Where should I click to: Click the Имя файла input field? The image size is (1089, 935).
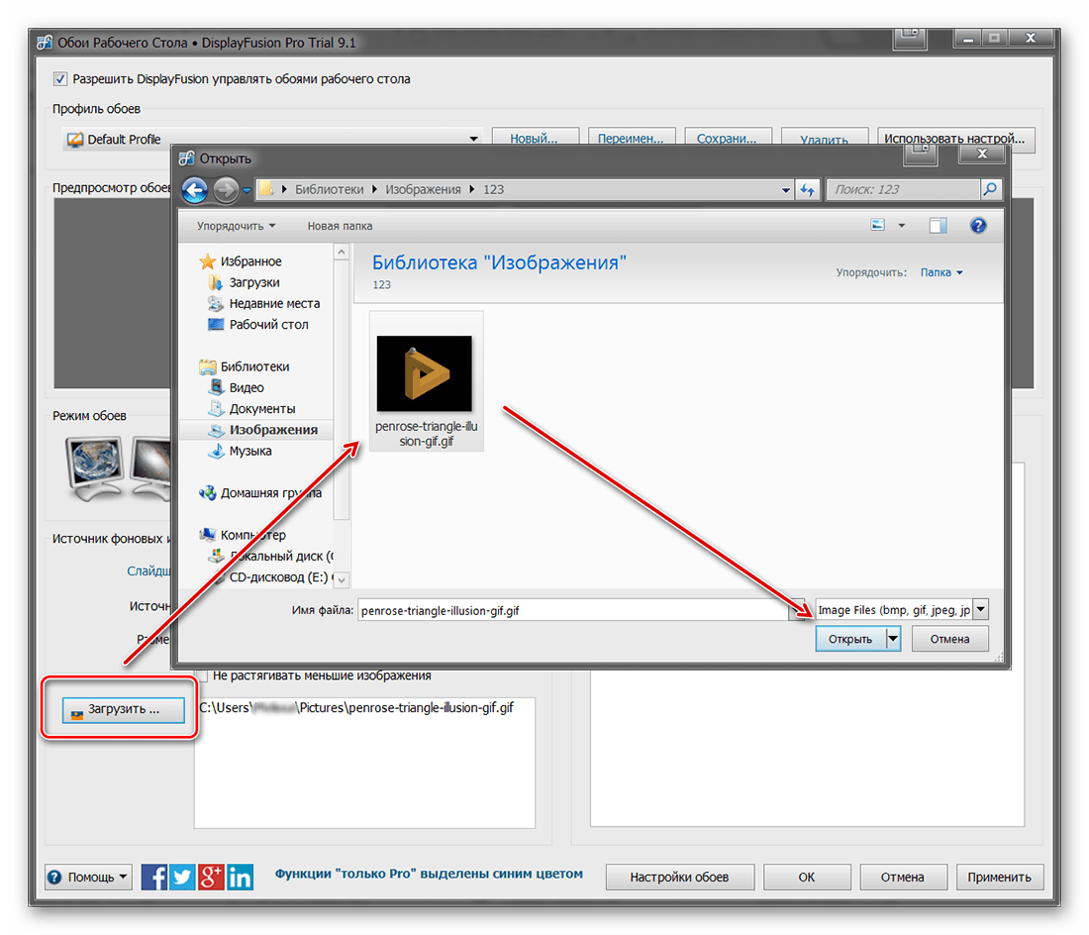click(x=572, y=611)
